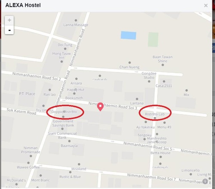Open map info icon at bottom right
This screenshot has width=215, height=189.
coord(205,181)
